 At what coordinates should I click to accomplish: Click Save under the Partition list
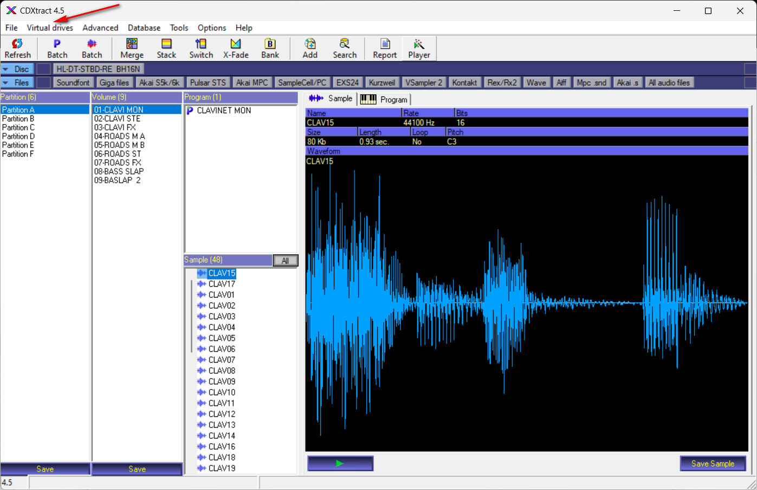(x=45, y=469)
